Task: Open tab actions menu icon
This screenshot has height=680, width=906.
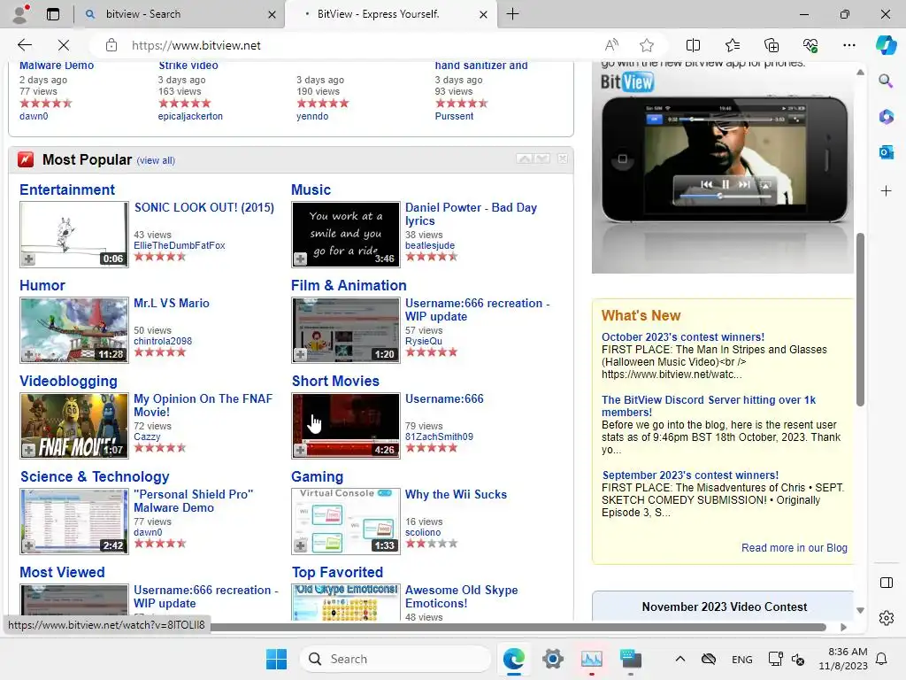Action: 53,14
